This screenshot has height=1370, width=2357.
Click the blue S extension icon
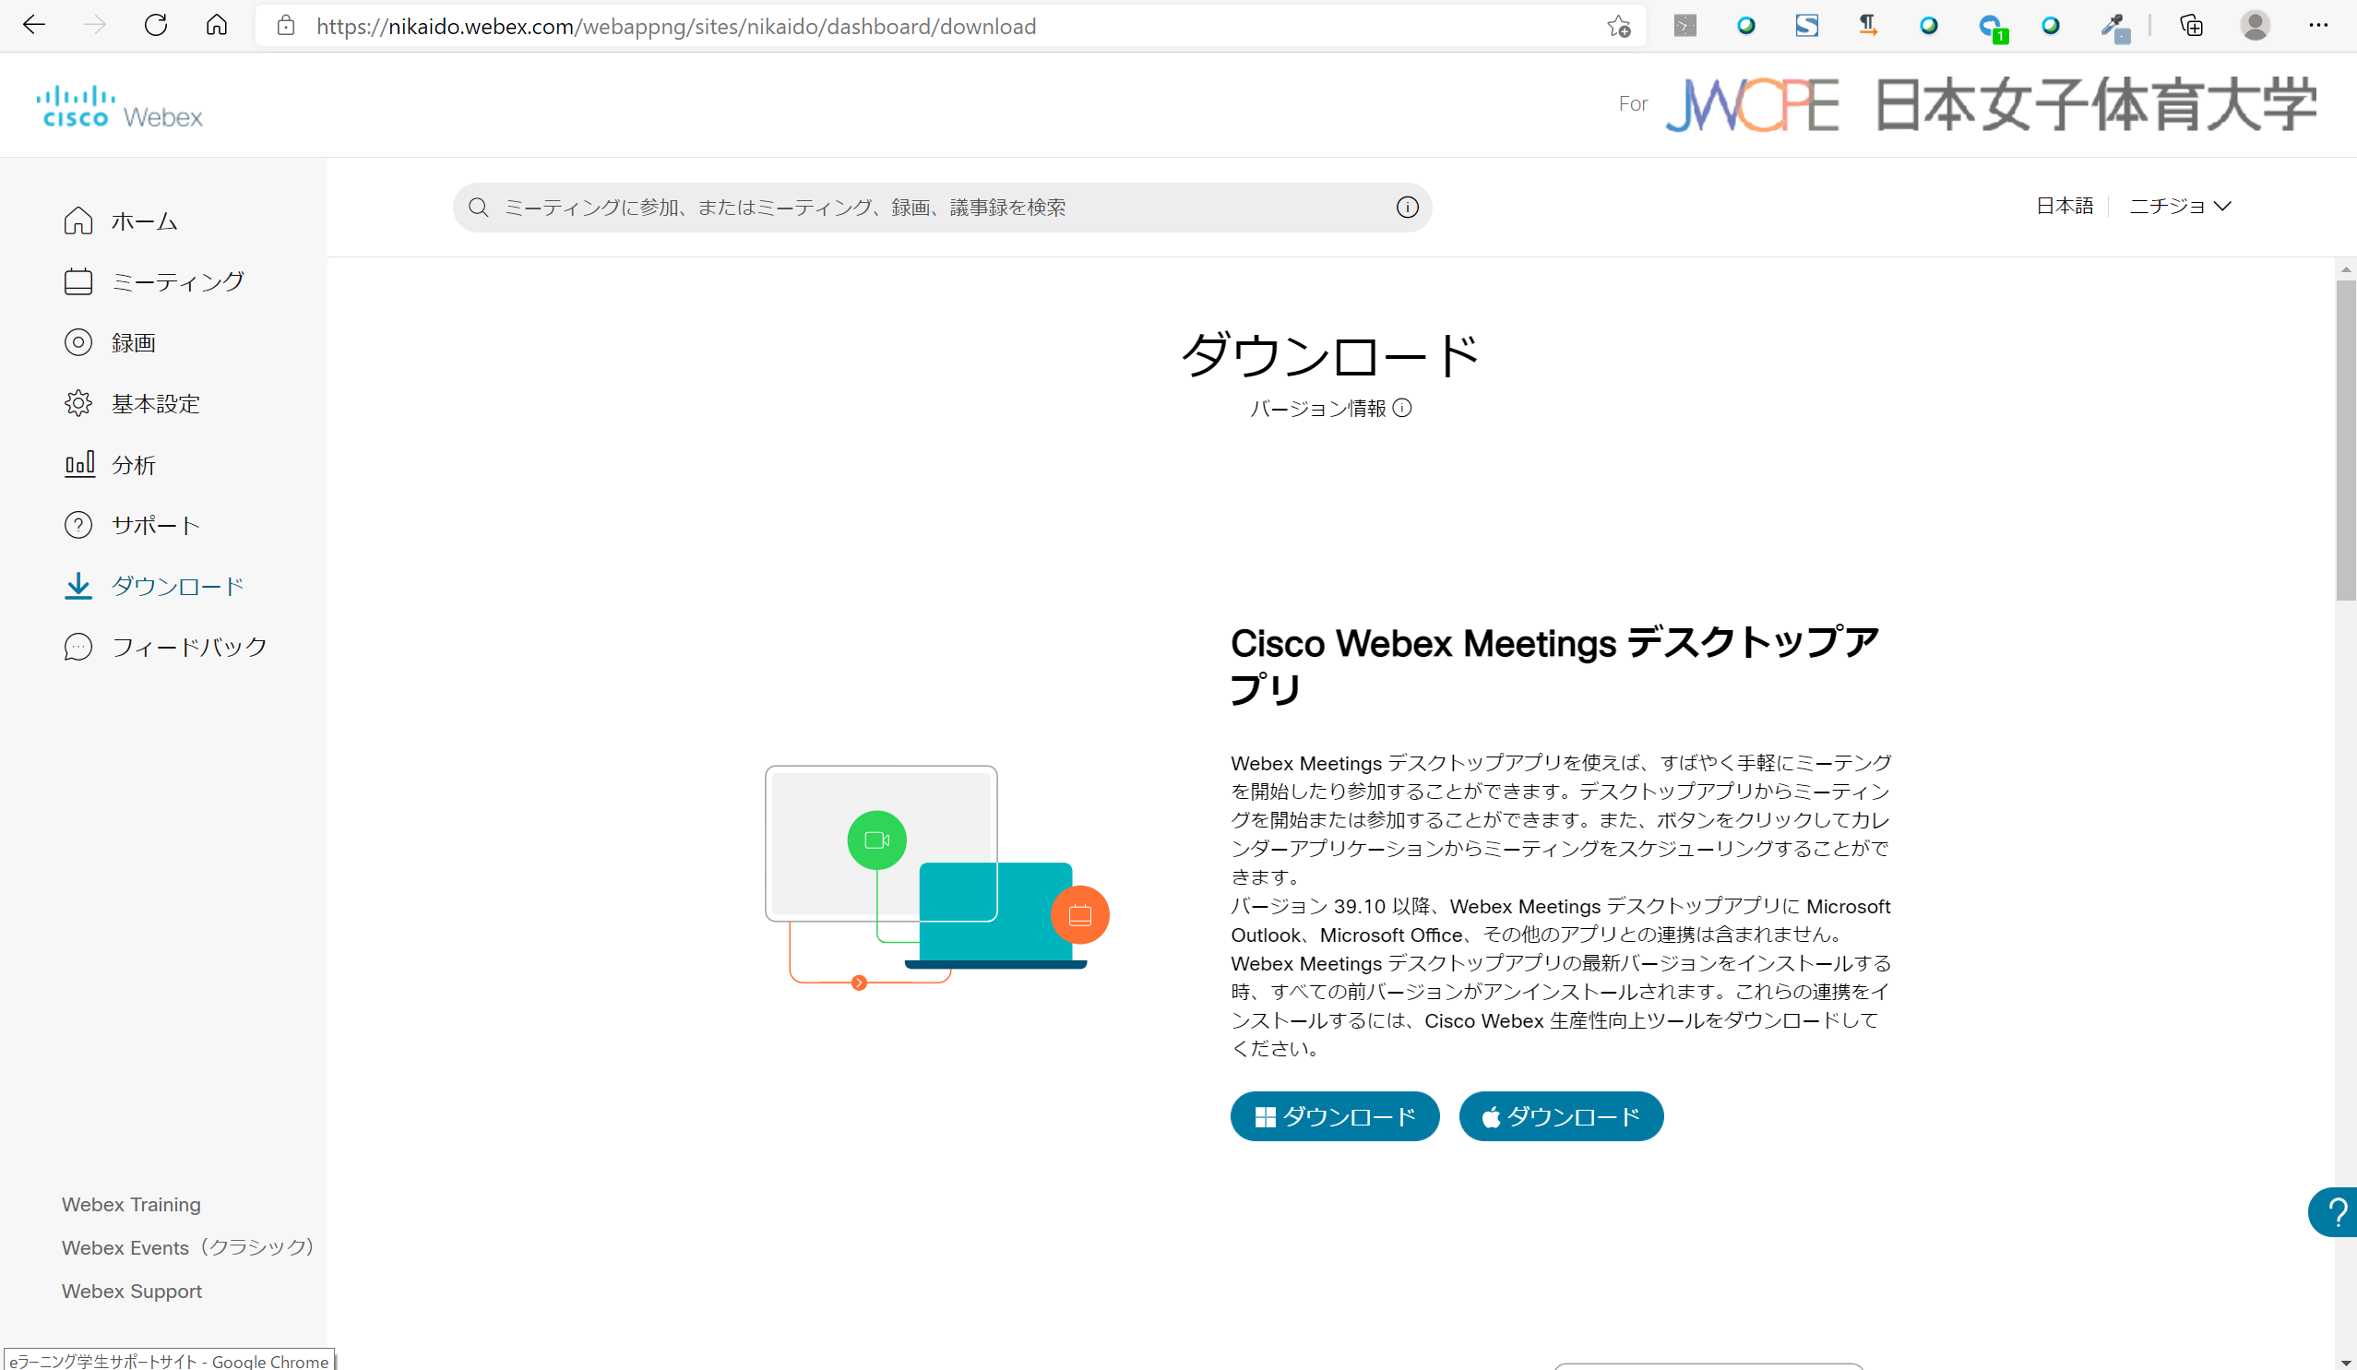click(1807, 25)
